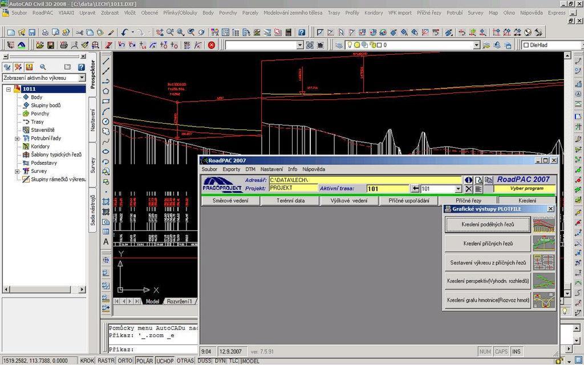The width and height of the screenshot is (584, 365).
Task: Click the Směrové vedení button
Action: tap(230, 201)
